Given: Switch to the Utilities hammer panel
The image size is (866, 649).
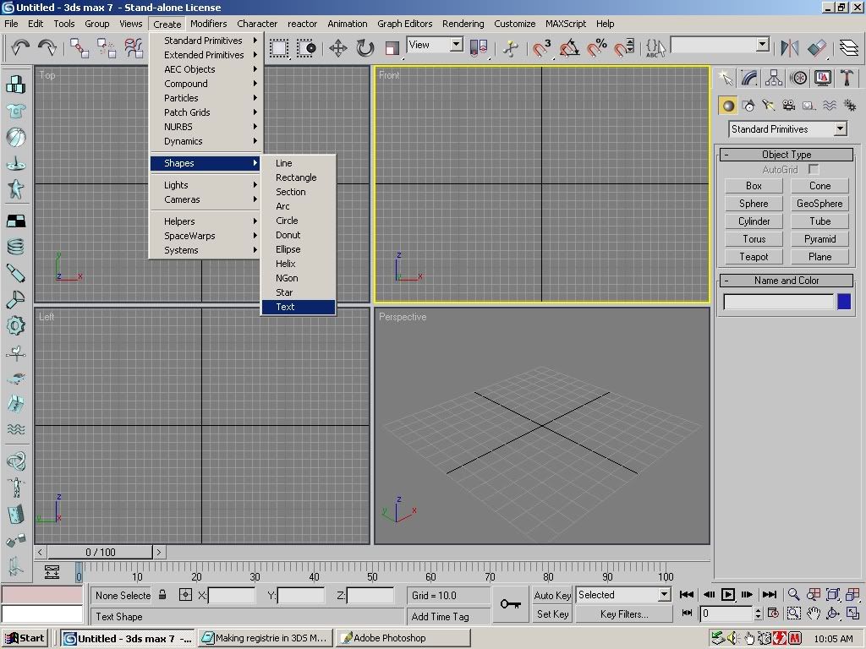Looking at the screenshot, I should point(846,78).
